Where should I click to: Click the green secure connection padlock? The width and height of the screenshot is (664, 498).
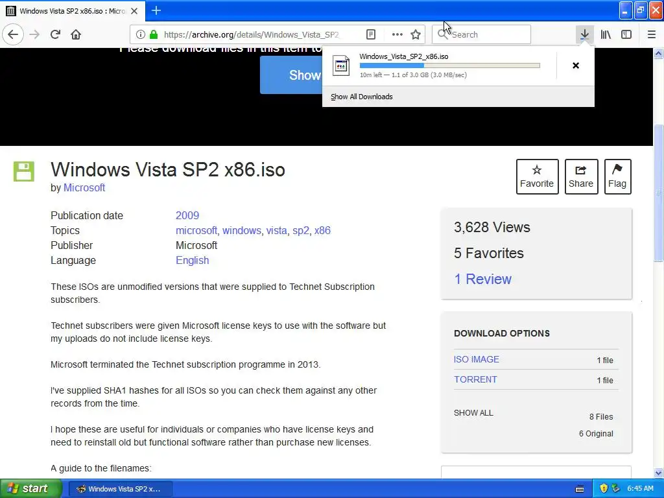pos(154,34)
